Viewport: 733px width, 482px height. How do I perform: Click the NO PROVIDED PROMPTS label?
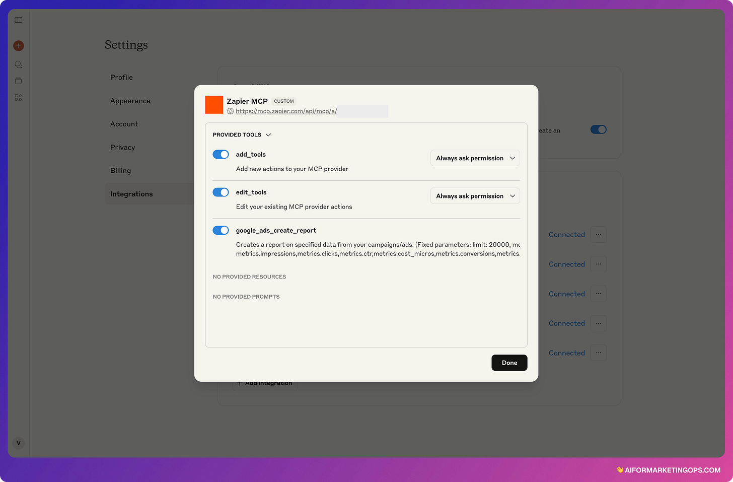[x=246, y=297]
